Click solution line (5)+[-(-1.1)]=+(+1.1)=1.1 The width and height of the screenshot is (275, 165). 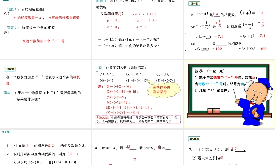pos(129,108)
